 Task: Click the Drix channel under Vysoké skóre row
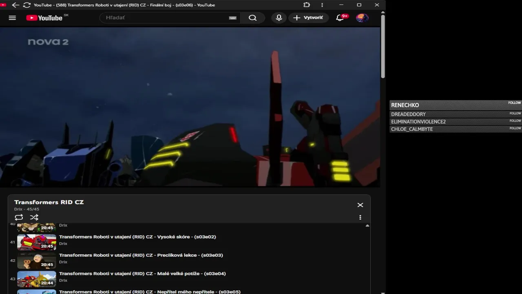[63, 244]
